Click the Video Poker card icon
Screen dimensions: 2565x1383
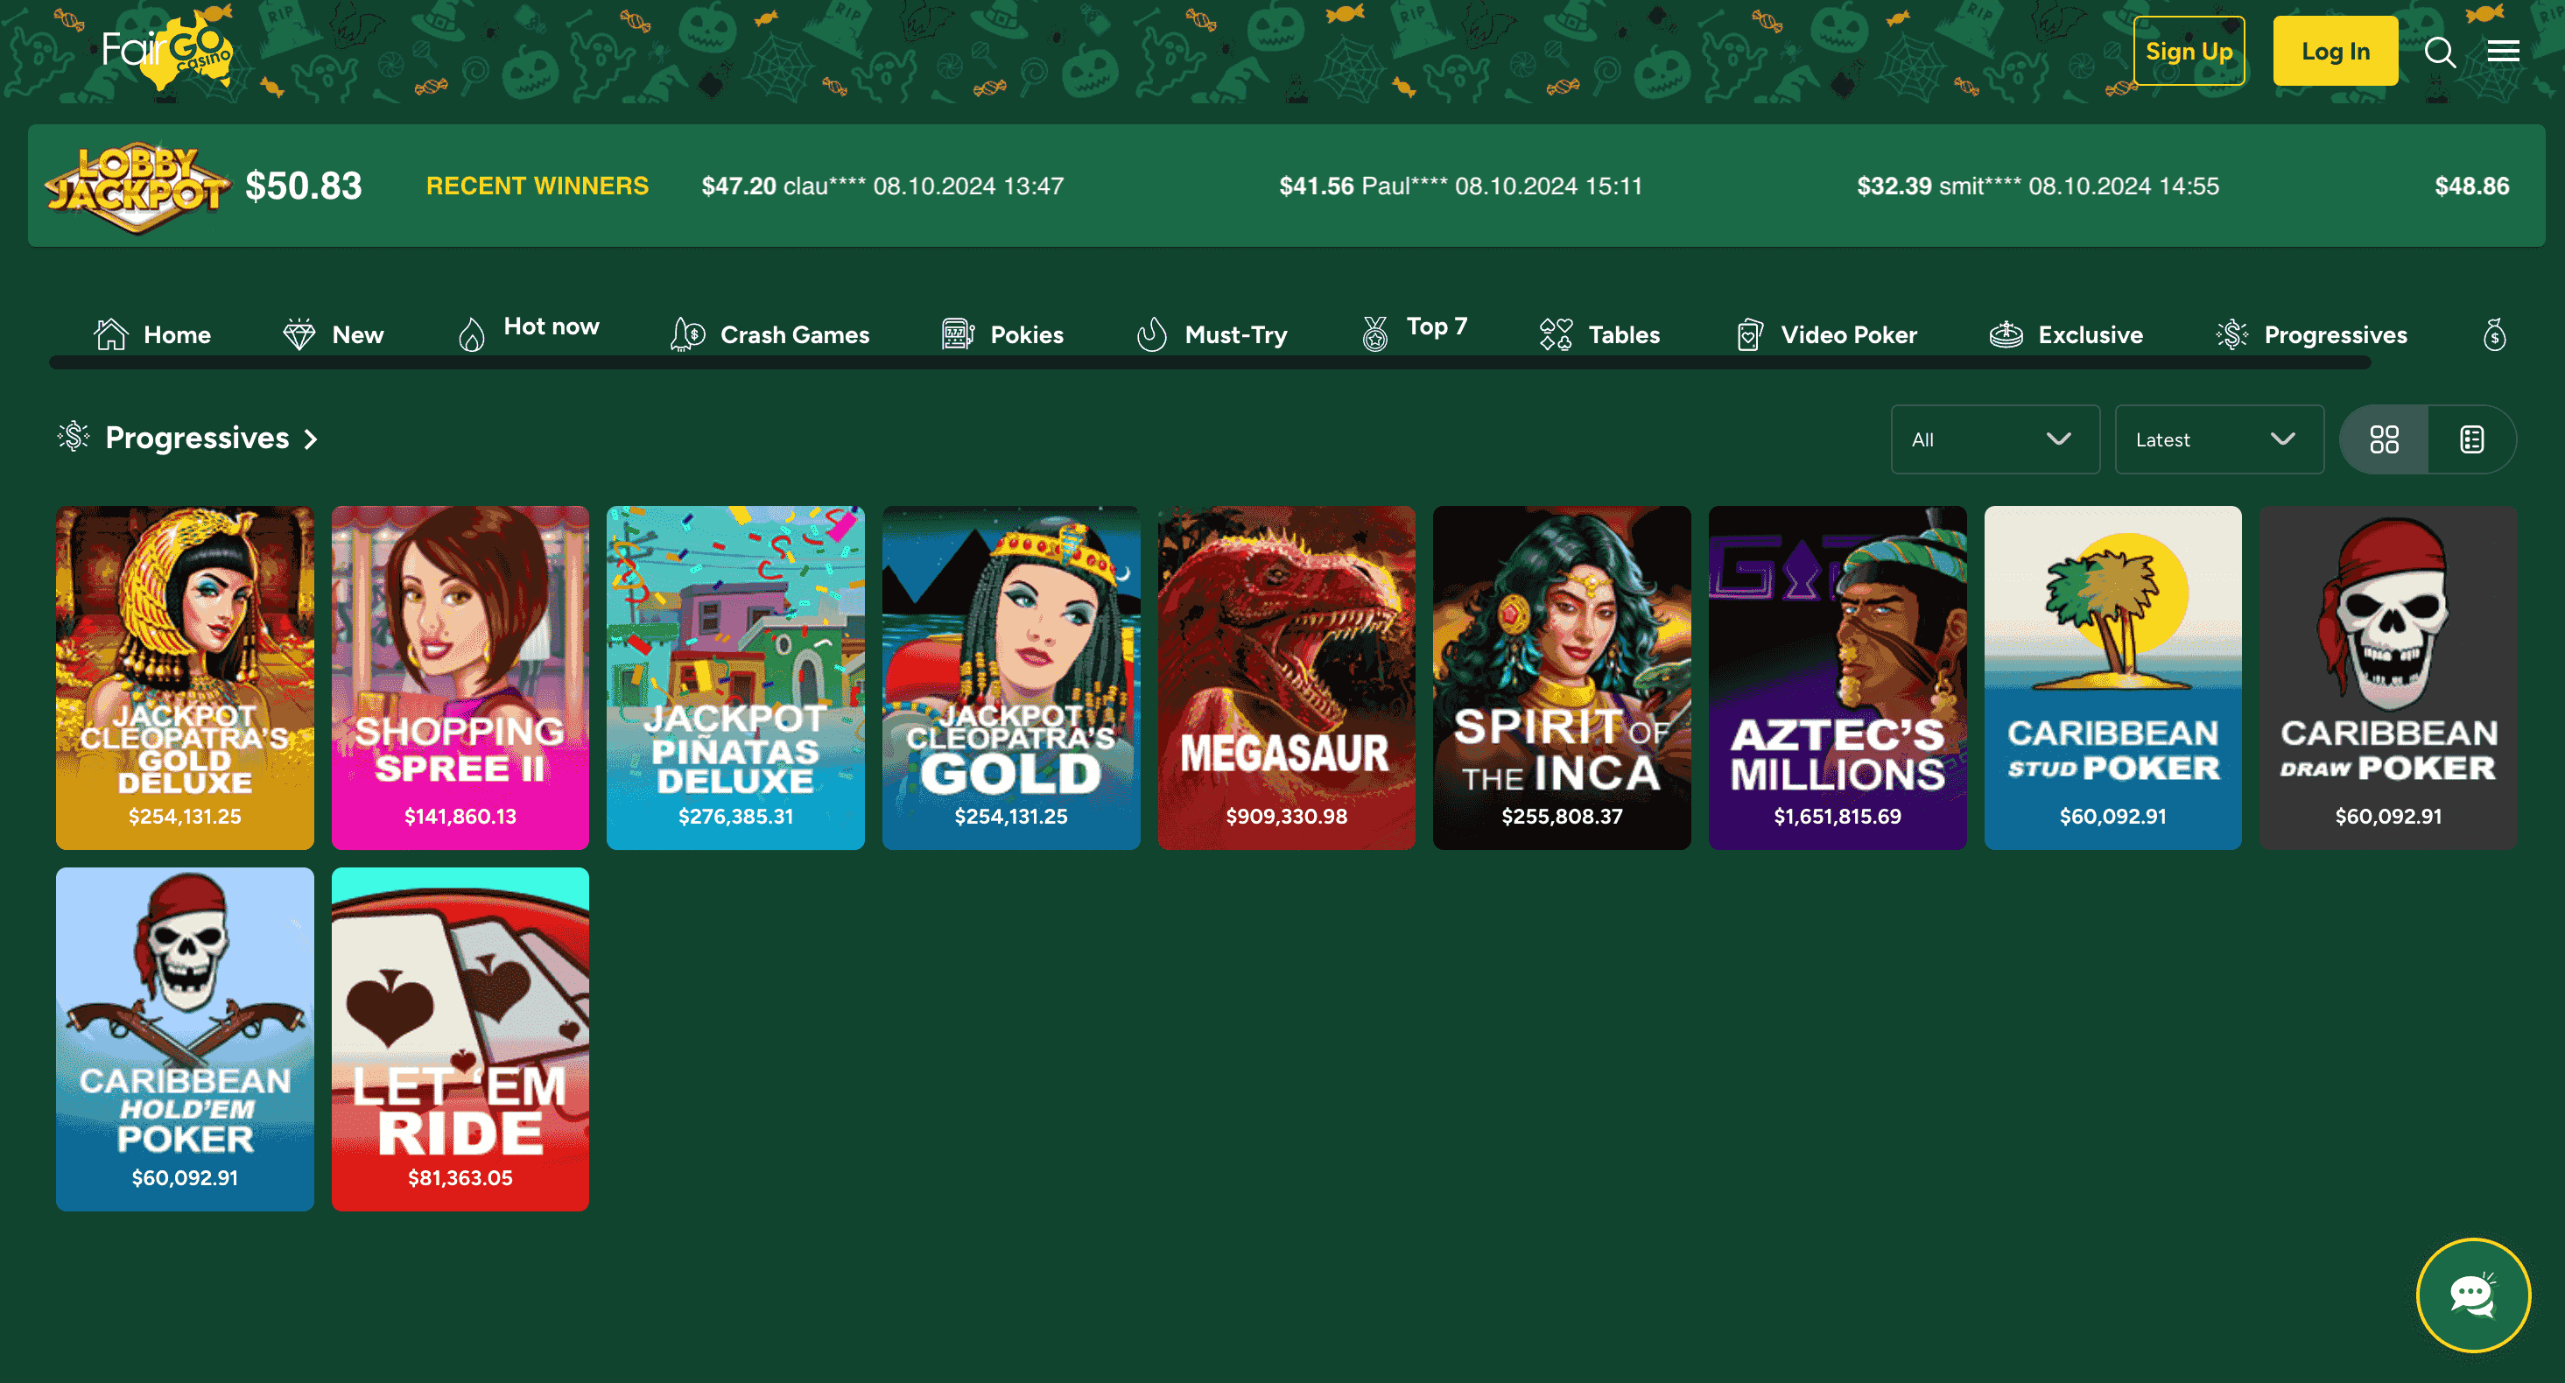1749,334
